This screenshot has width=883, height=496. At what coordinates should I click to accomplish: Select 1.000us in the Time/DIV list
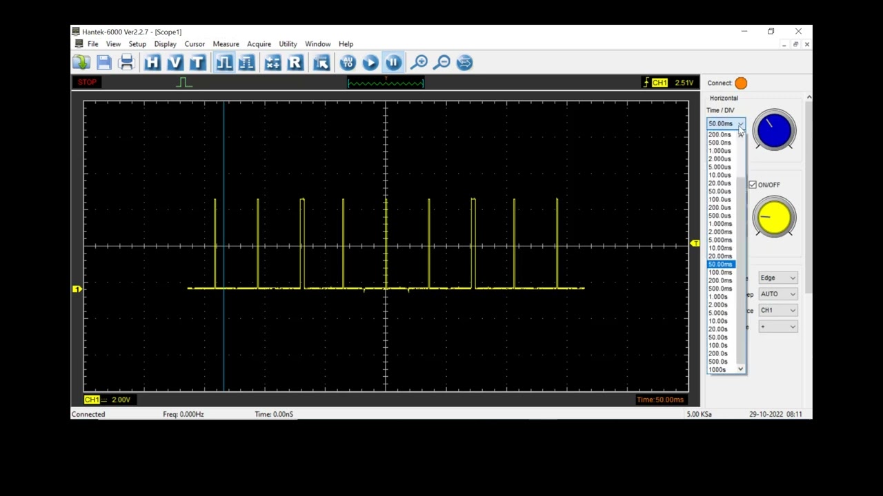click(x=722, y=151)
